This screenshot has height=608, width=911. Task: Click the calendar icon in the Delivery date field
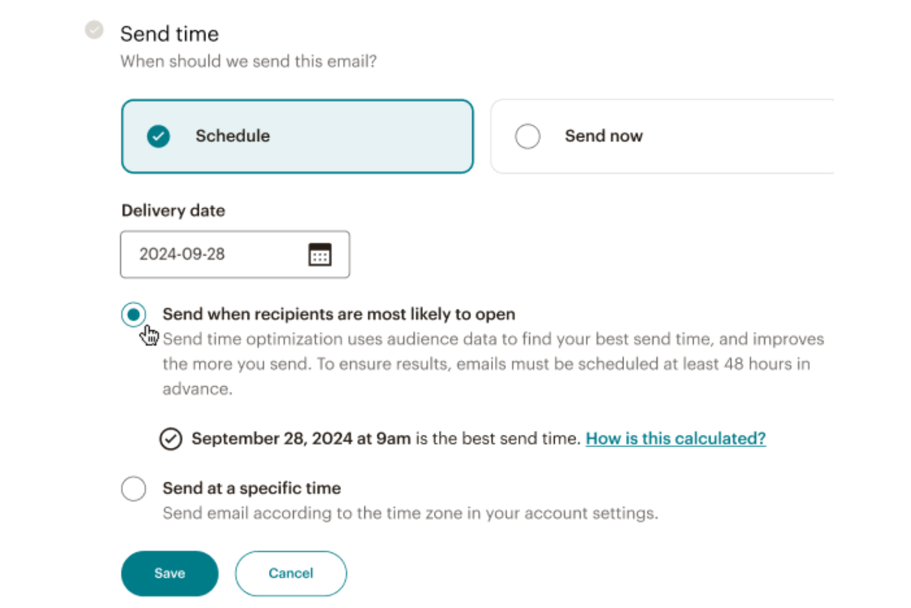click(x=320, y=254)
